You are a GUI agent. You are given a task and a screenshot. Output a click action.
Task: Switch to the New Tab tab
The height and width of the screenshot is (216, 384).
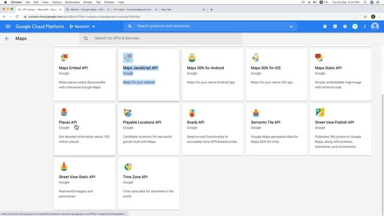[182, 10]
